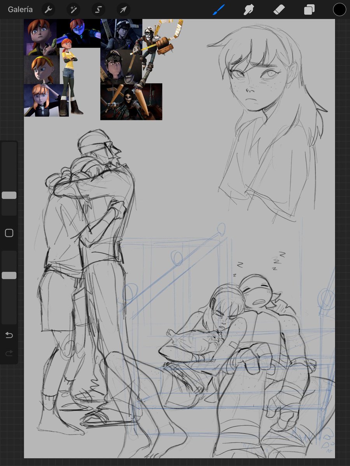The height and width of the screenshot is (466, 350).
Task: Open the Galería gallery
Action: 20,9
